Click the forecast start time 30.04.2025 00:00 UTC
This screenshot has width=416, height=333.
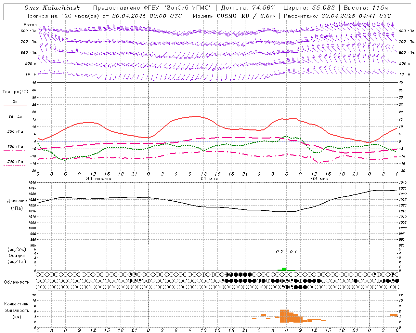click(x=147, y=16)
